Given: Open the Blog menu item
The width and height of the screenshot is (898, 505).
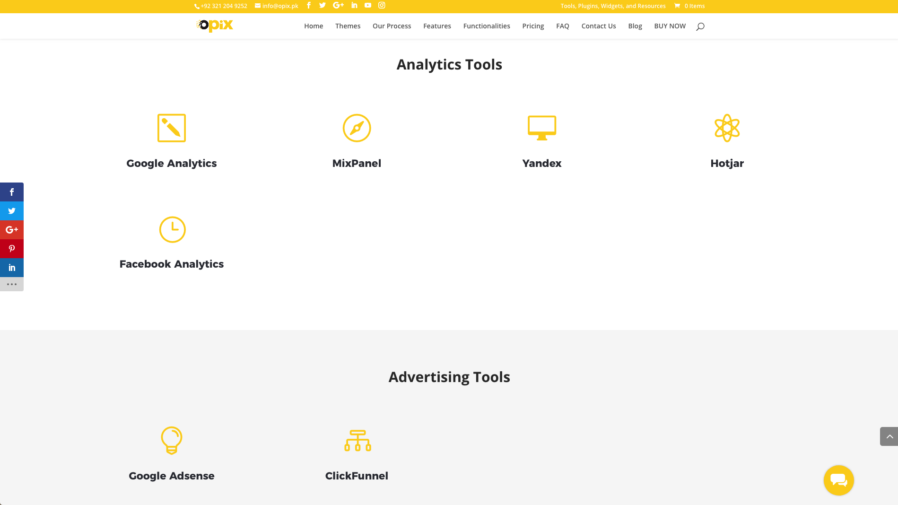Looking at the screenshot, I should point(635,26).
